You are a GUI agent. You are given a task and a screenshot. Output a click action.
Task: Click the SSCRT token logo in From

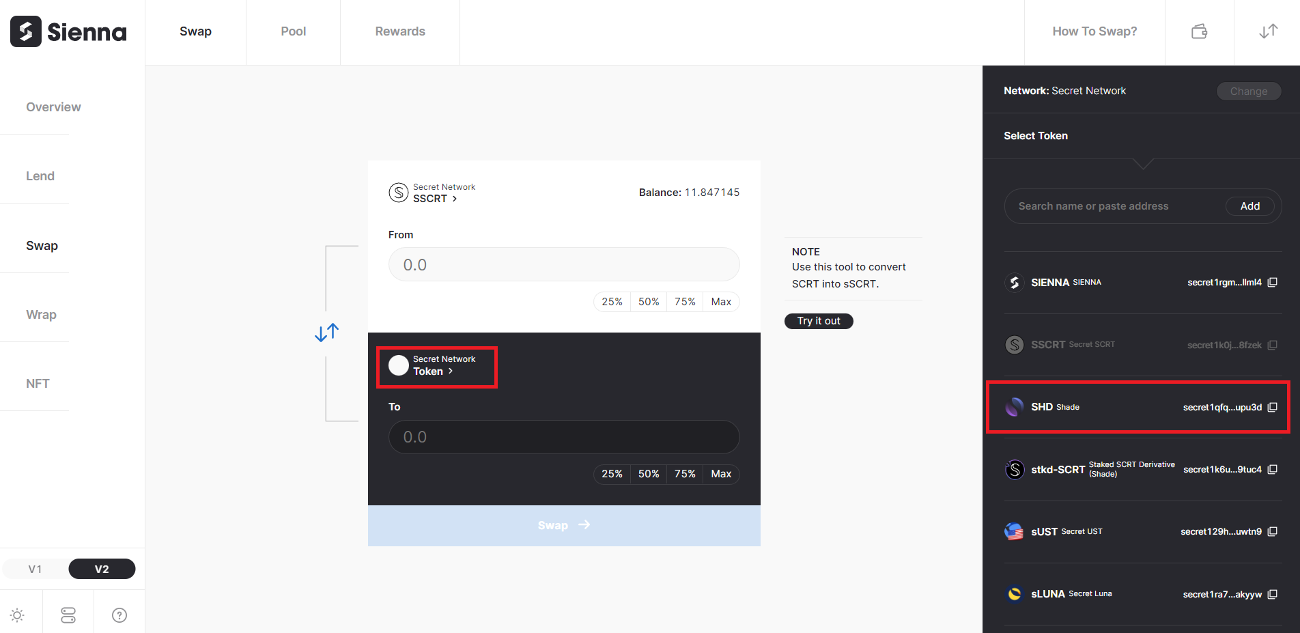tap(399, 193)
